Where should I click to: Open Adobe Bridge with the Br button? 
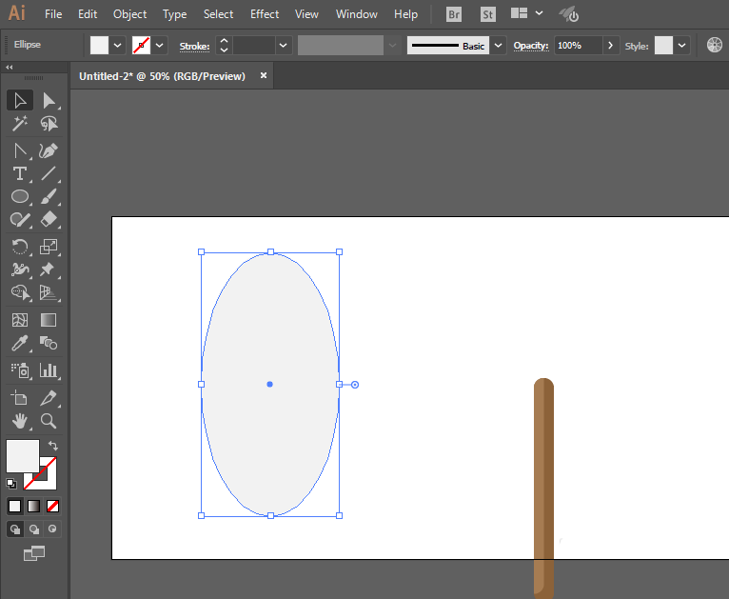tap(454, 14)
